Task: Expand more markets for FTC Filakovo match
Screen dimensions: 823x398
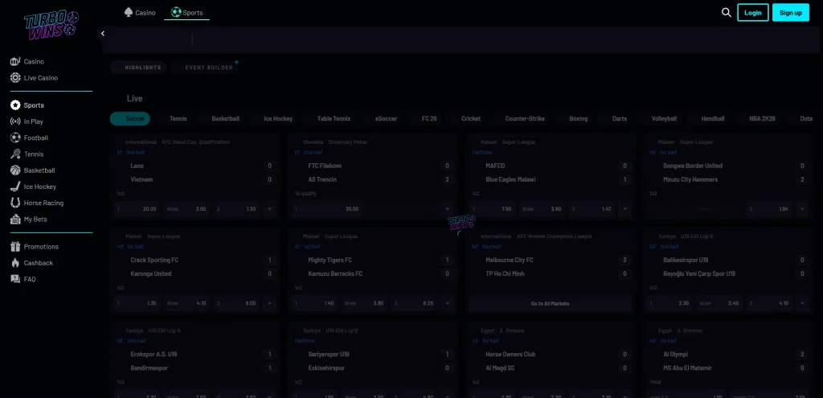Action: pyautogui.click(x=447, y=209)
